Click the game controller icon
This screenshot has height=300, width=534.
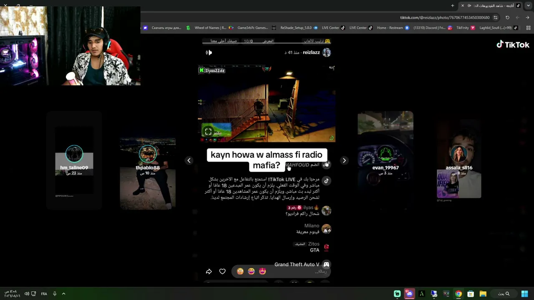click(327, 265)
